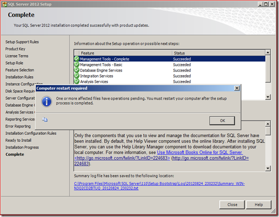Close the Computer restart required dialog

pos(237,88)
